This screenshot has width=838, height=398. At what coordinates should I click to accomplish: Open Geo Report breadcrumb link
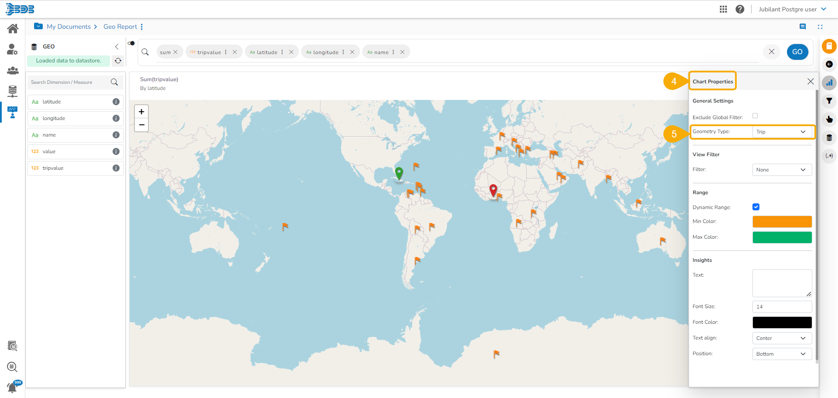click(x=120, y=27)
